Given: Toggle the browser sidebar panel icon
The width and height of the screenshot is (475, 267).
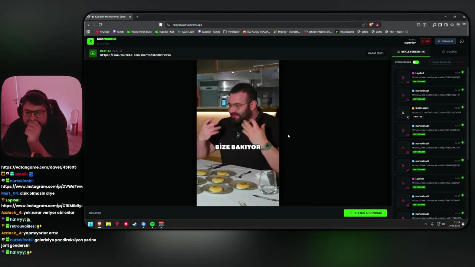Looking at the screenshot, I should (440, 25).
